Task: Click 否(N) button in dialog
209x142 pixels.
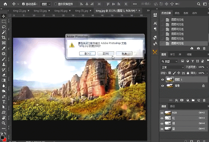Action: click(106, 54)
